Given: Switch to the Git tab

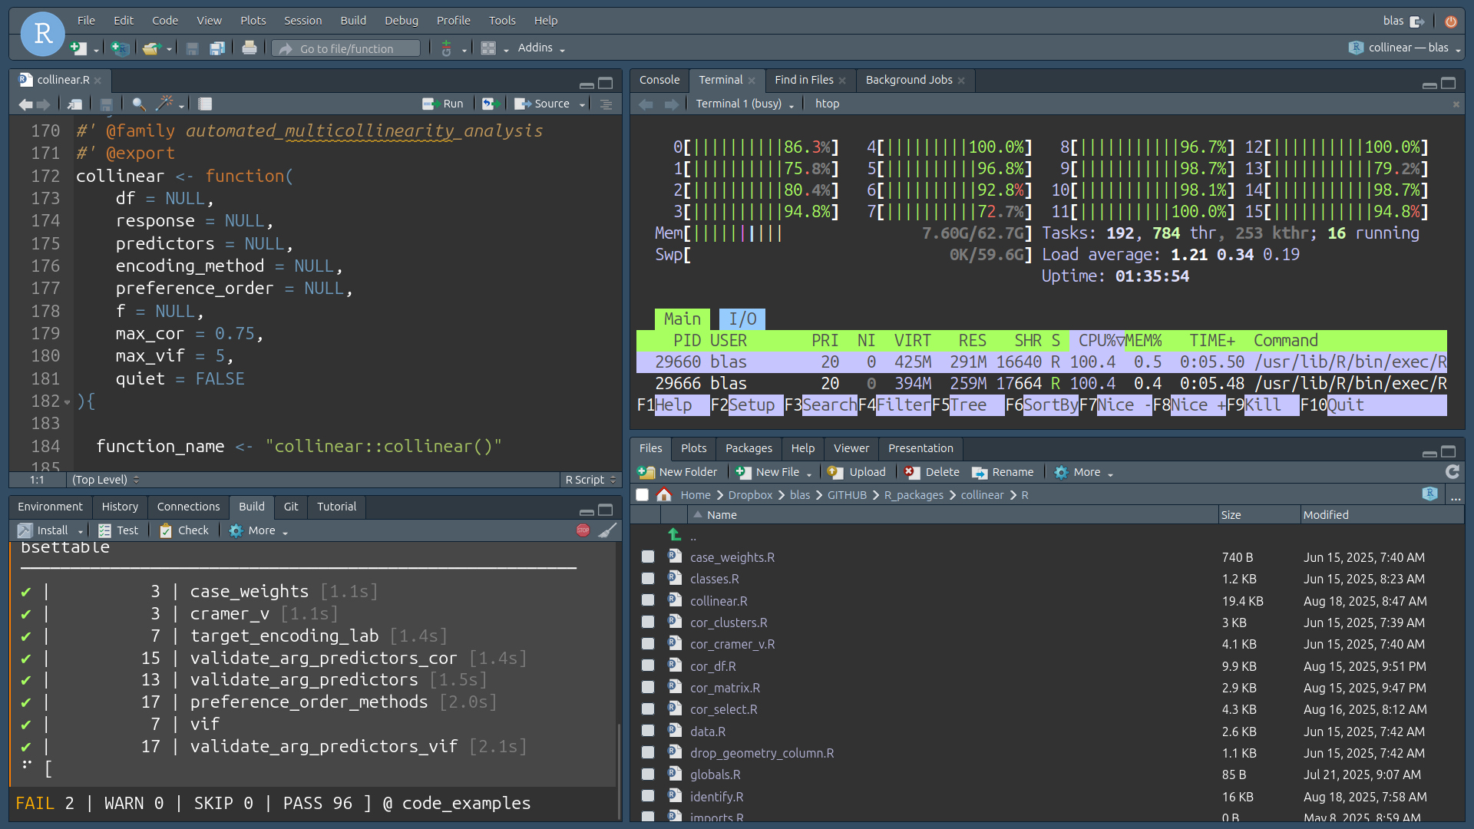Looking at the screenshot, I should 290,507.
